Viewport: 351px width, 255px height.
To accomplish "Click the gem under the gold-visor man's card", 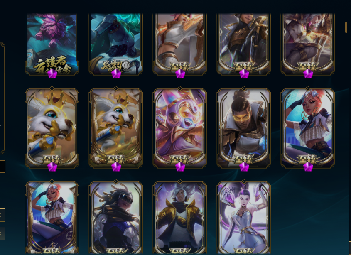I will pos(244,167).
